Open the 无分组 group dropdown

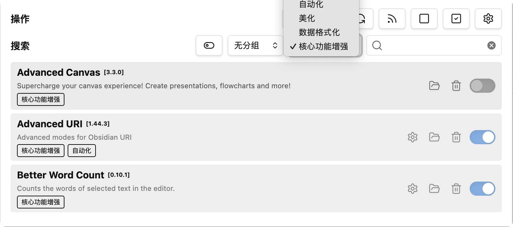tap(256, 45)
